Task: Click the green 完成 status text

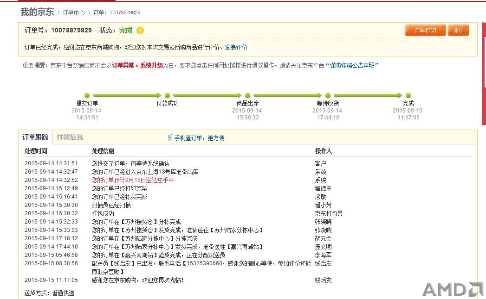Action: [125, 30]
